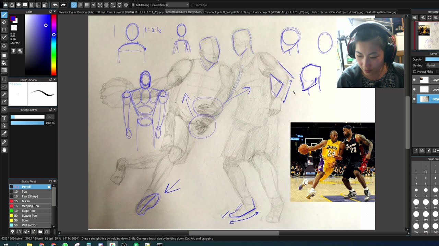Click the brush size slider in Brush Control
The image size is (439, 246).
pos(27,117)
